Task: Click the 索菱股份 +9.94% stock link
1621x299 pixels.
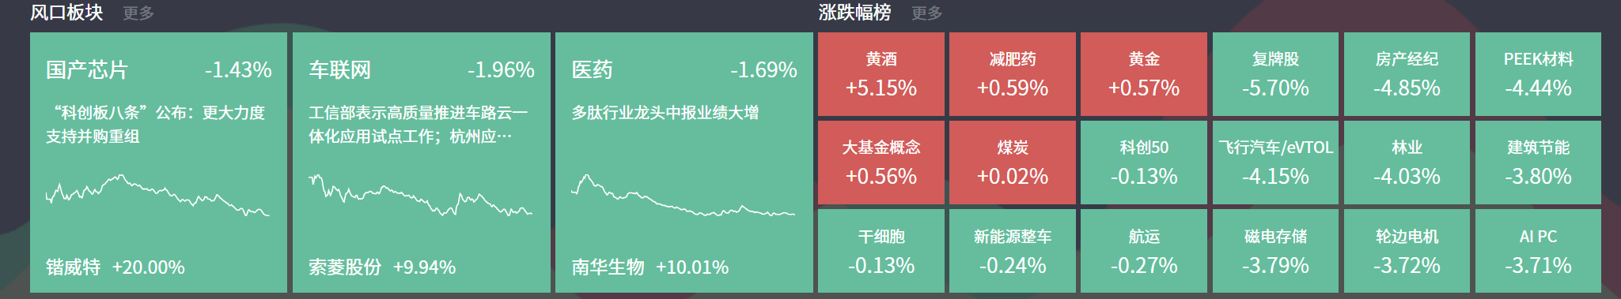Action: [x=382, y=267]
